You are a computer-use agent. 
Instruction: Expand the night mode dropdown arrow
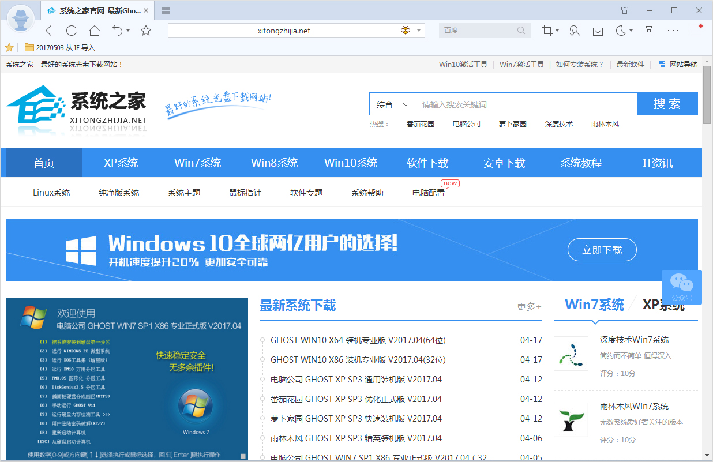pyautogui.click(x=631, y=31)
